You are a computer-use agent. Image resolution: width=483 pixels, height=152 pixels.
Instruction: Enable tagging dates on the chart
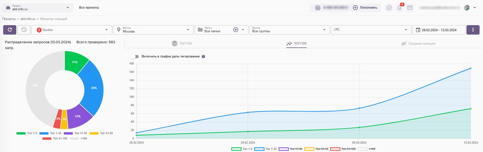click(135, 57)
